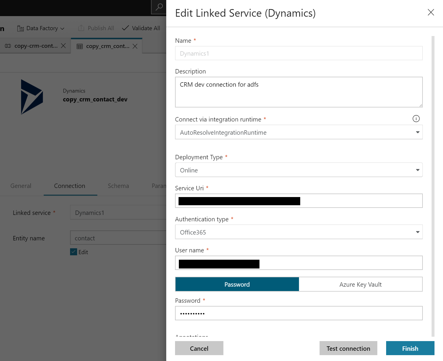Click the Cancel button
The image size is (443, 361).
click(199, 348)
